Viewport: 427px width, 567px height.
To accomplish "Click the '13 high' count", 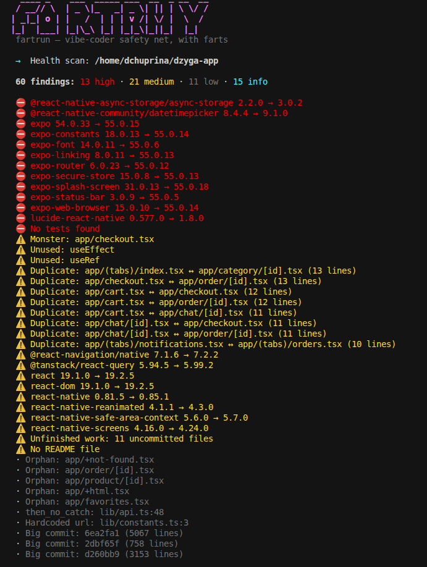I will pos(98,82).
